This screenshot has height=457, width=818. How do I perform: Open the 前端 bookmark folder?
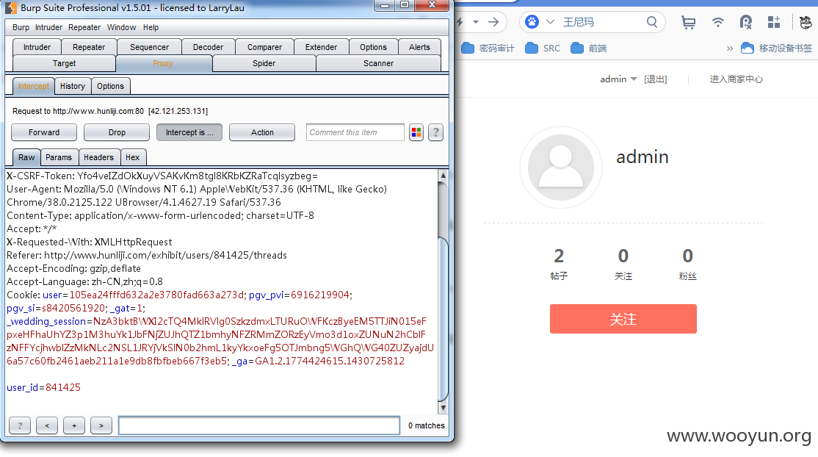pyautogui.click(x=589, y=48)
